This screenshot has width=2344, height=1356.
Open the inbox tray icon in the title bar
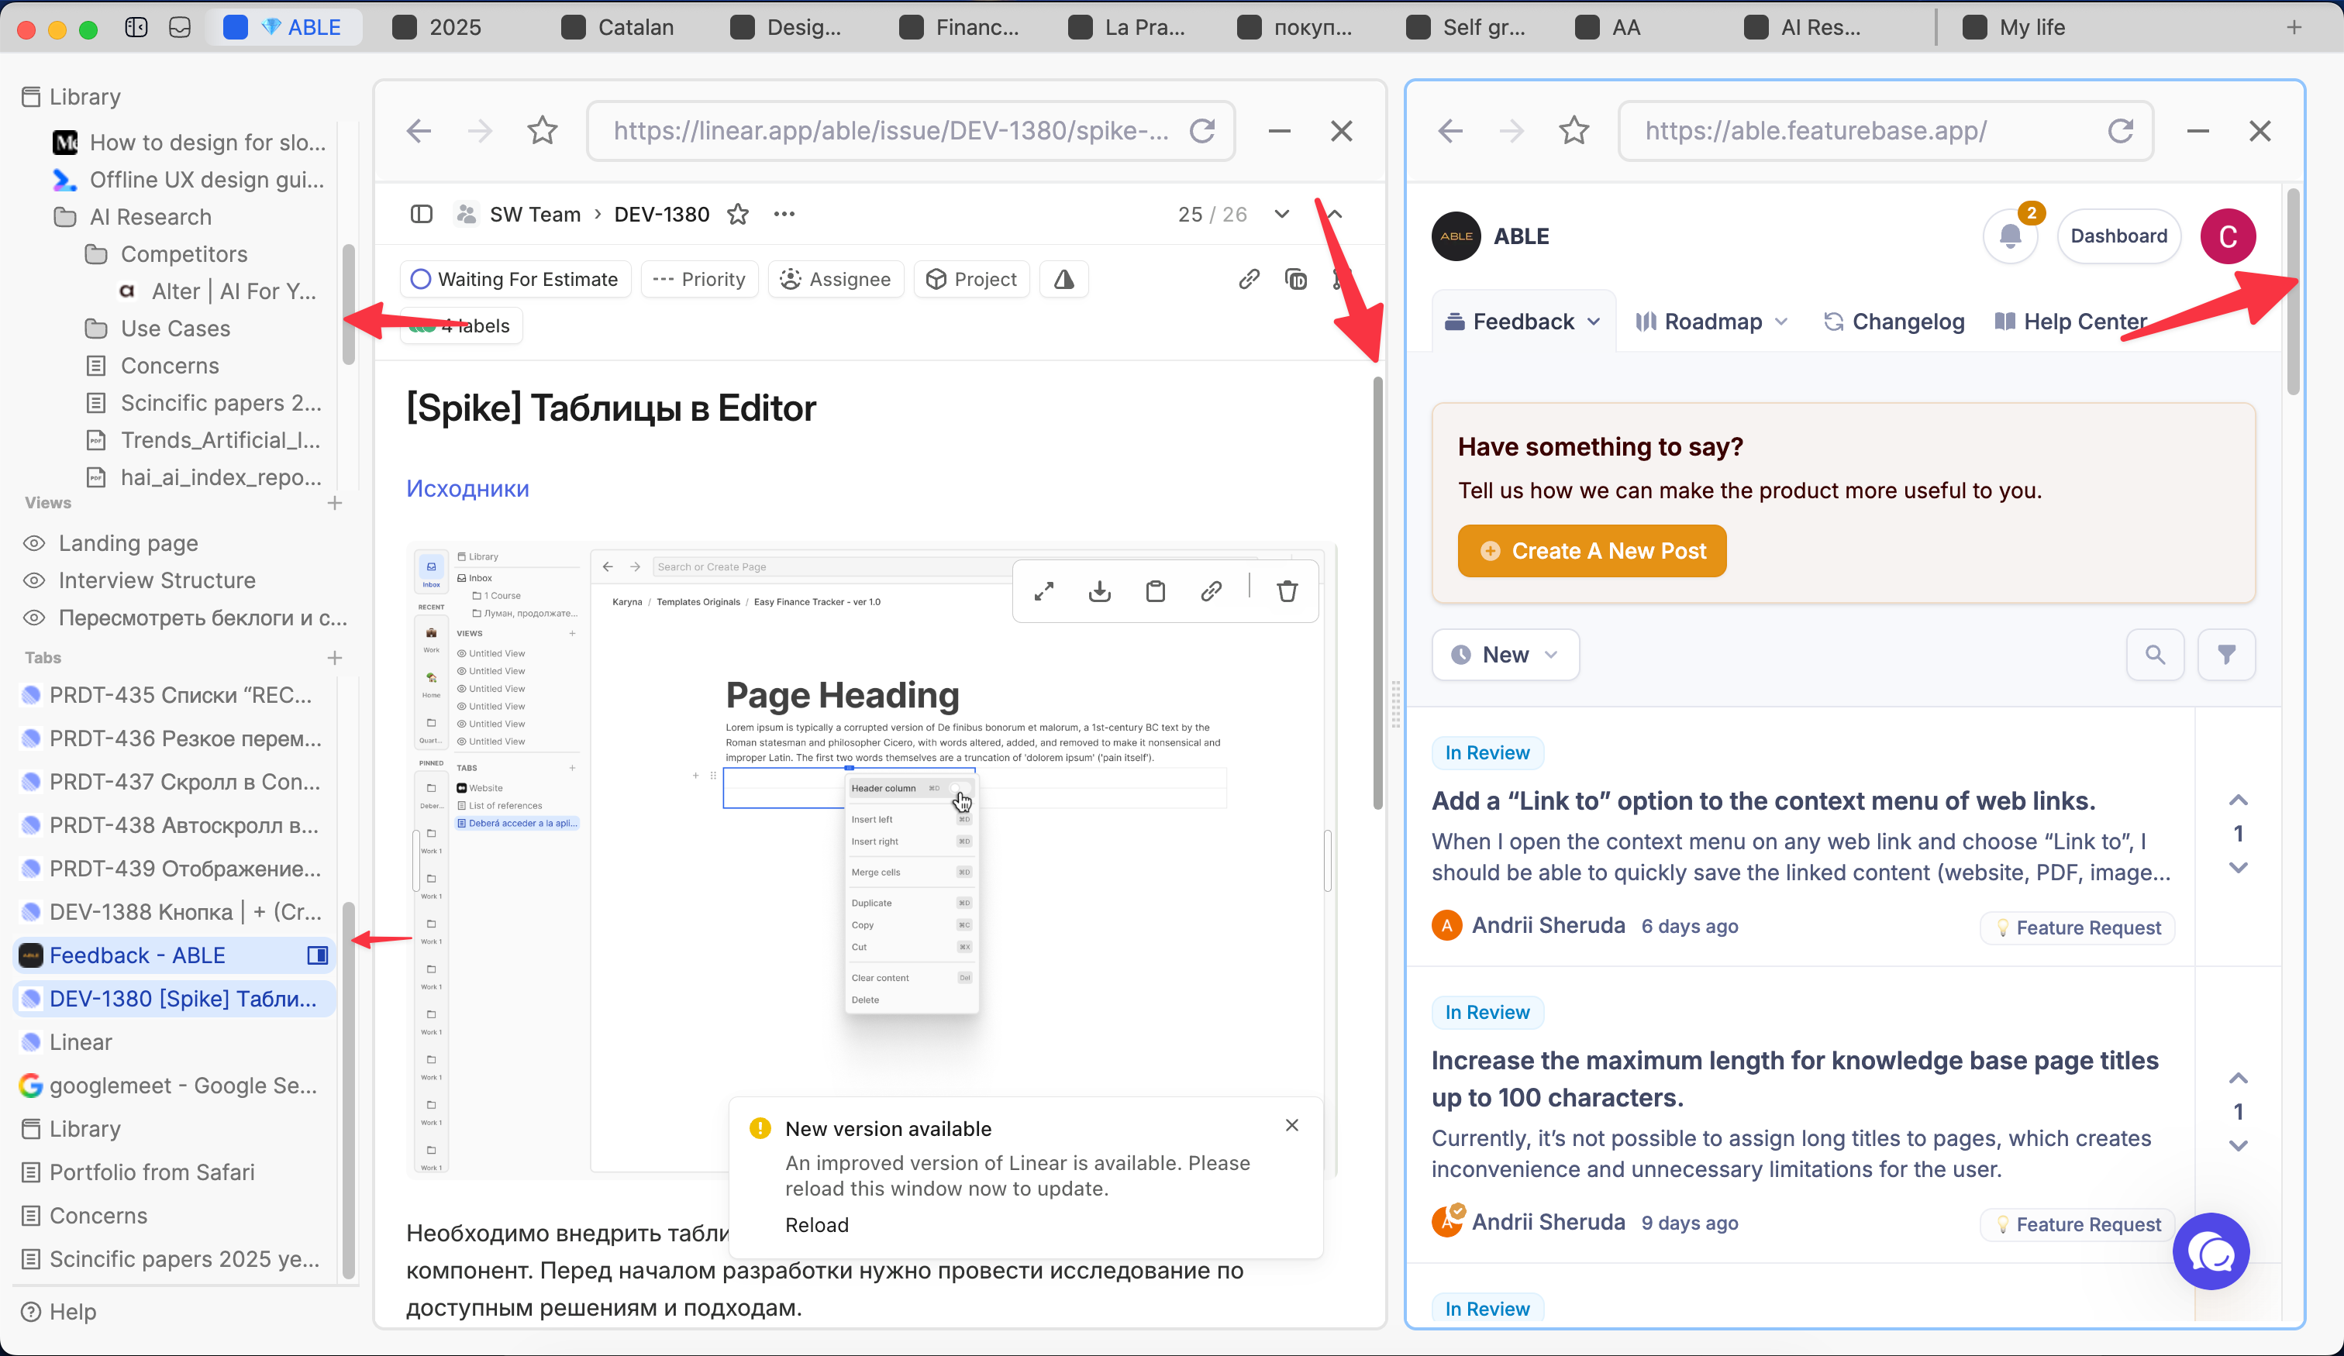click(x=180, y=27)
